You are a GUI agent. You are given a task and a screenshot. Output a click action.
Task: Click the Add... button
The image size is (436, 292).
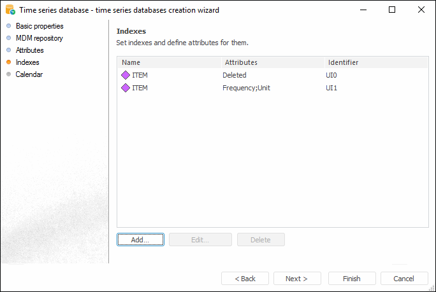[140, 240]
